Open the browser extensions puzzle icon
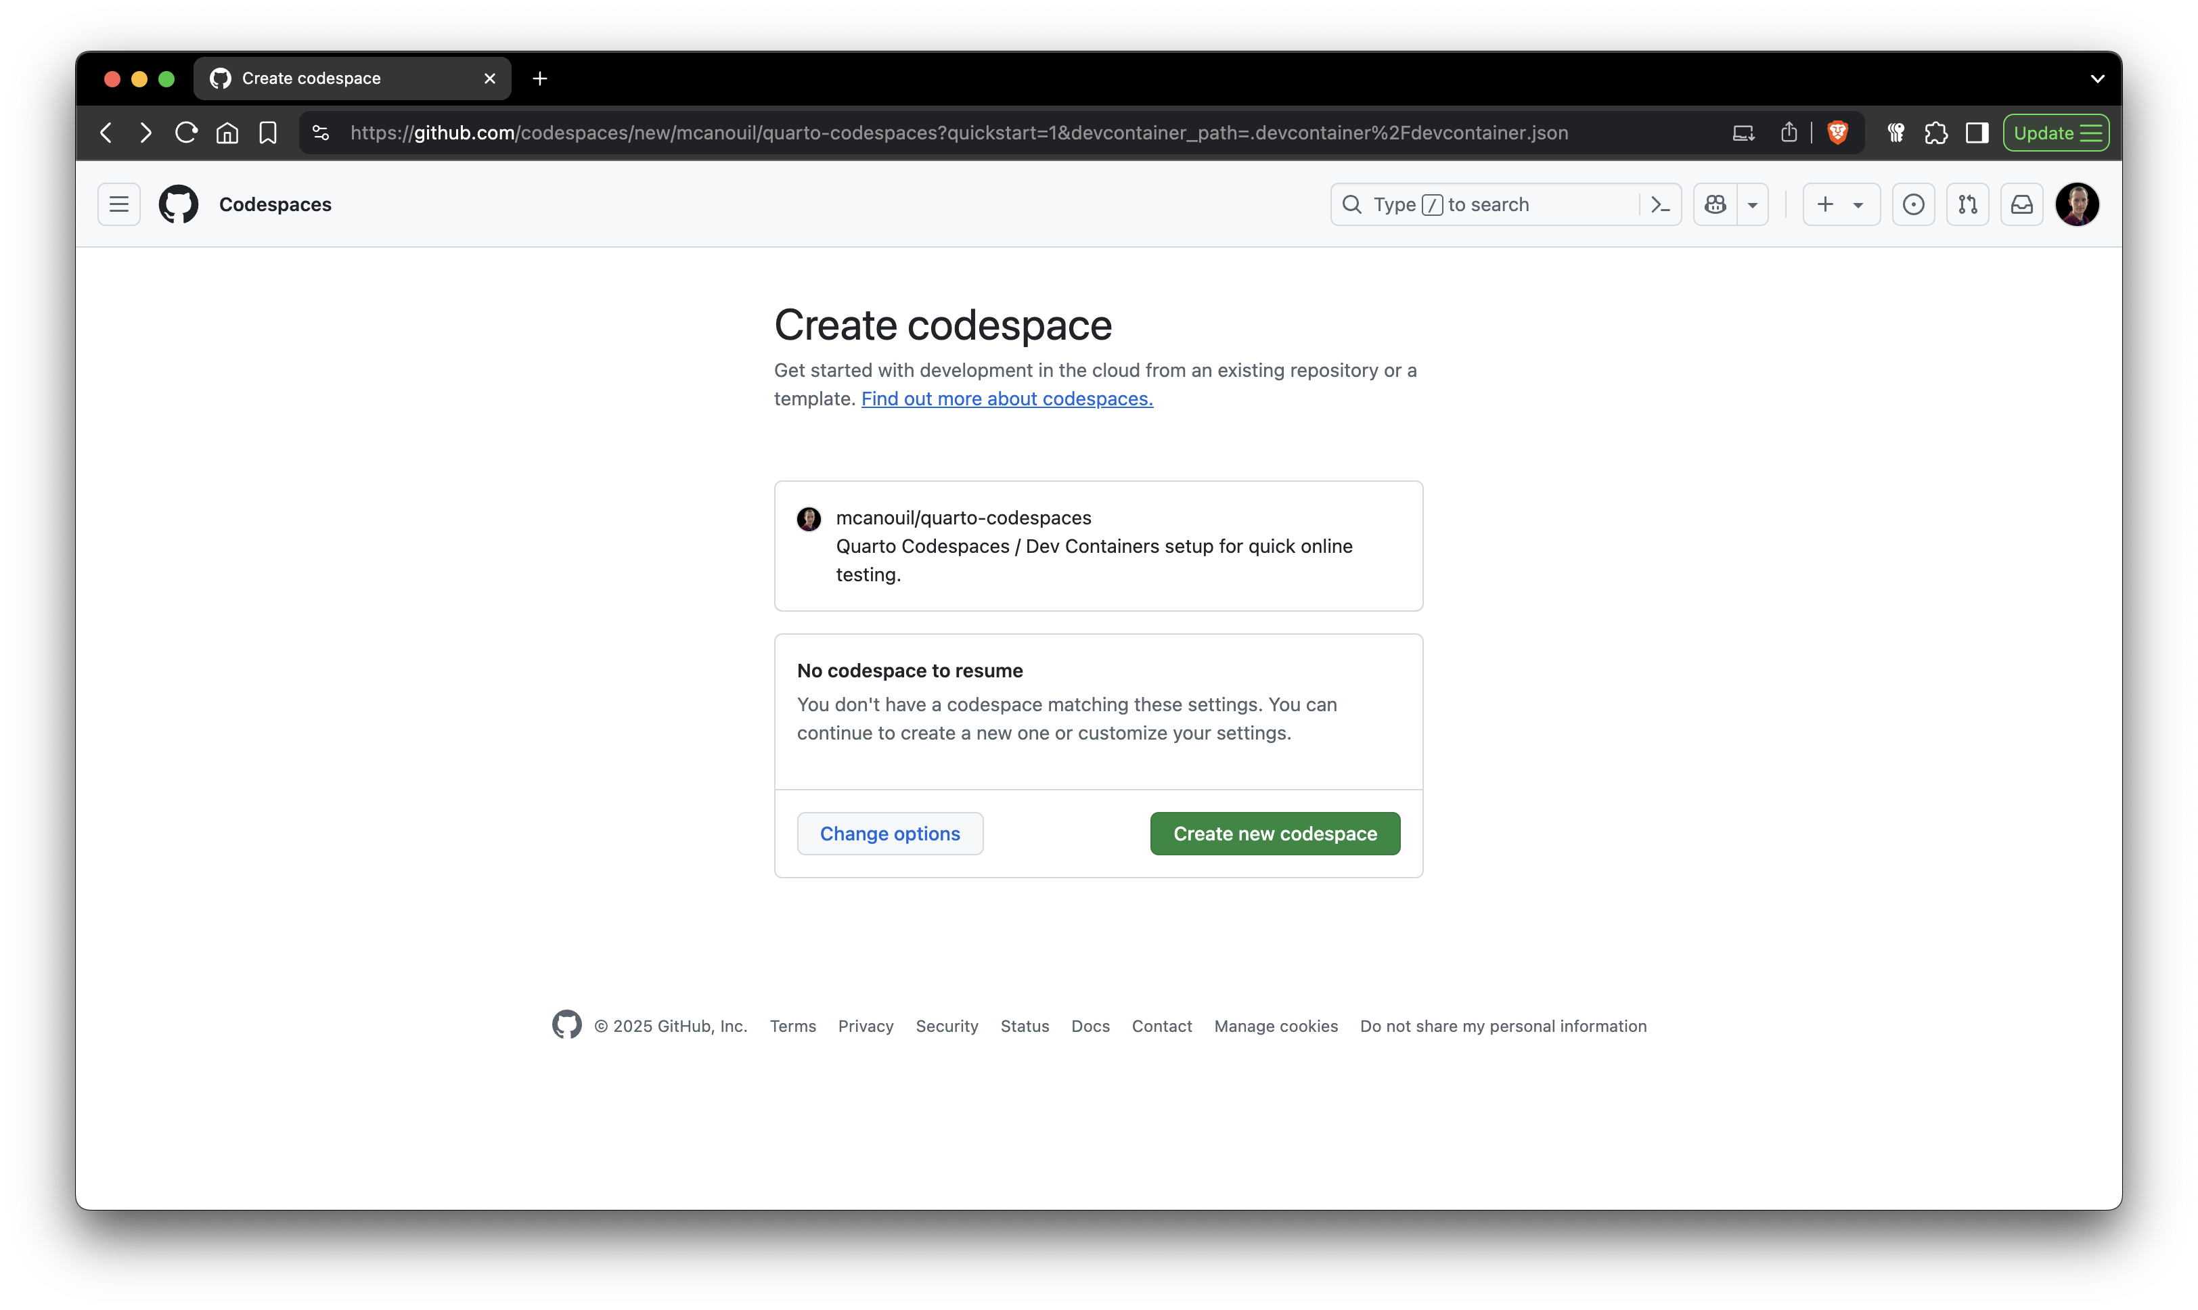2198x1310 pixels. 1937,133
